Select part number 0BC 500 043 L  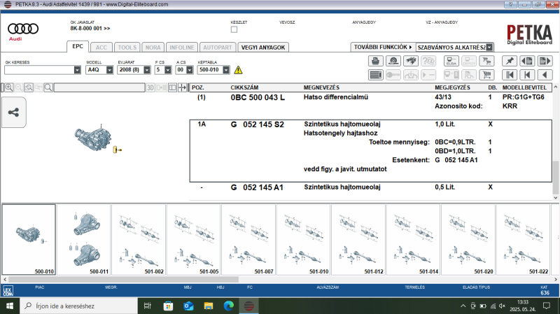[258, 97]
